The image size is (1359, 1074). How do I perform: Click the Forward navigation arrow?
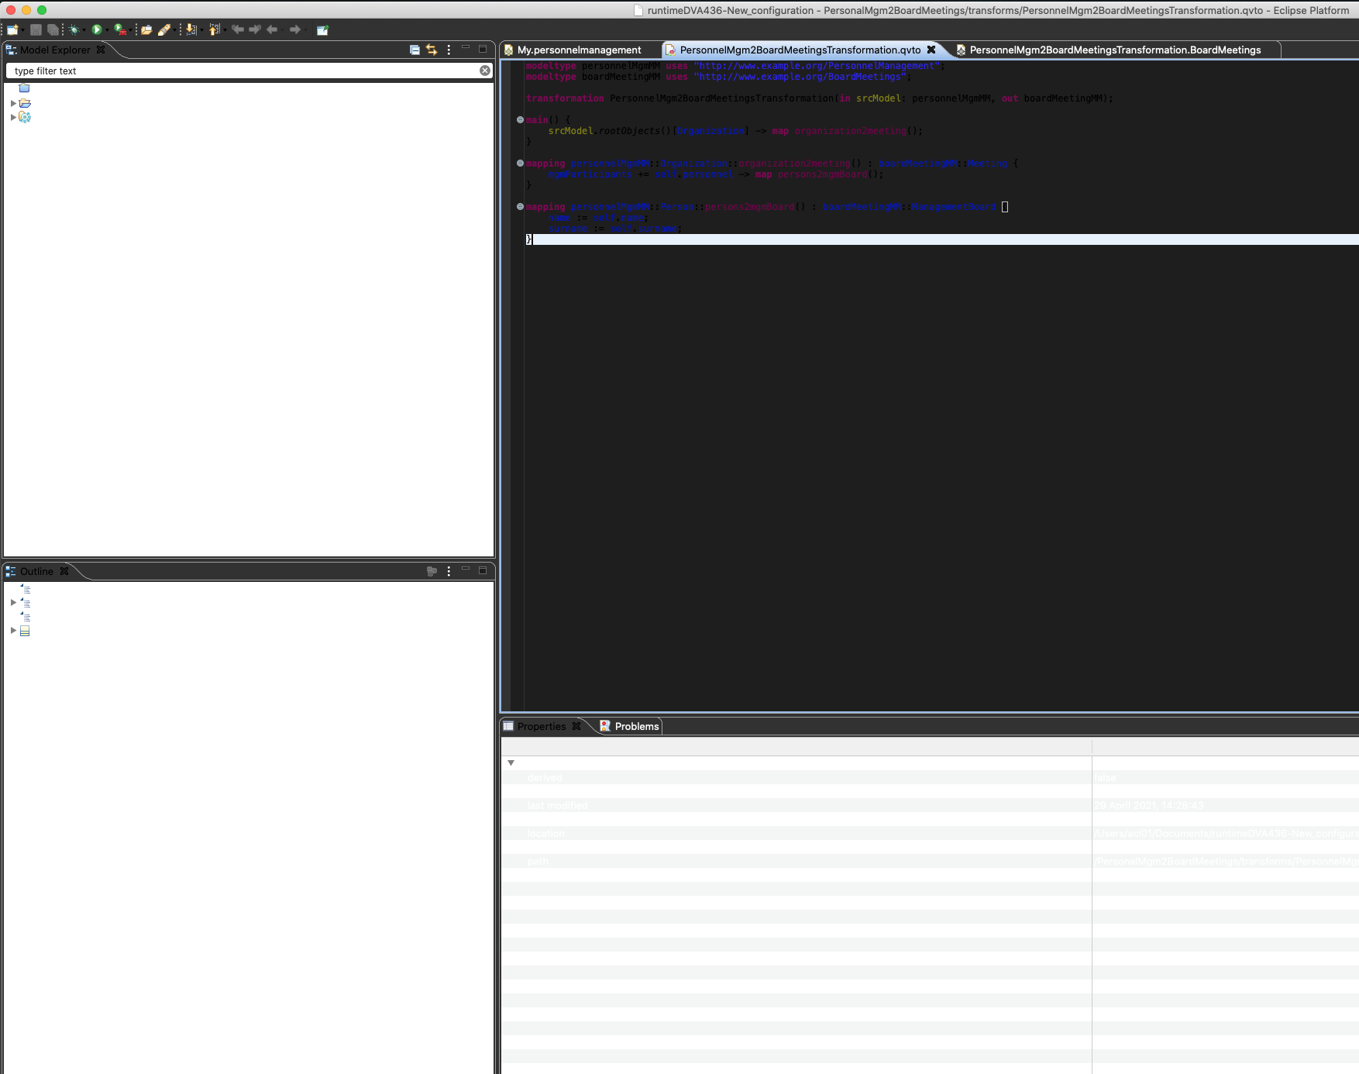tap(295, 29)
